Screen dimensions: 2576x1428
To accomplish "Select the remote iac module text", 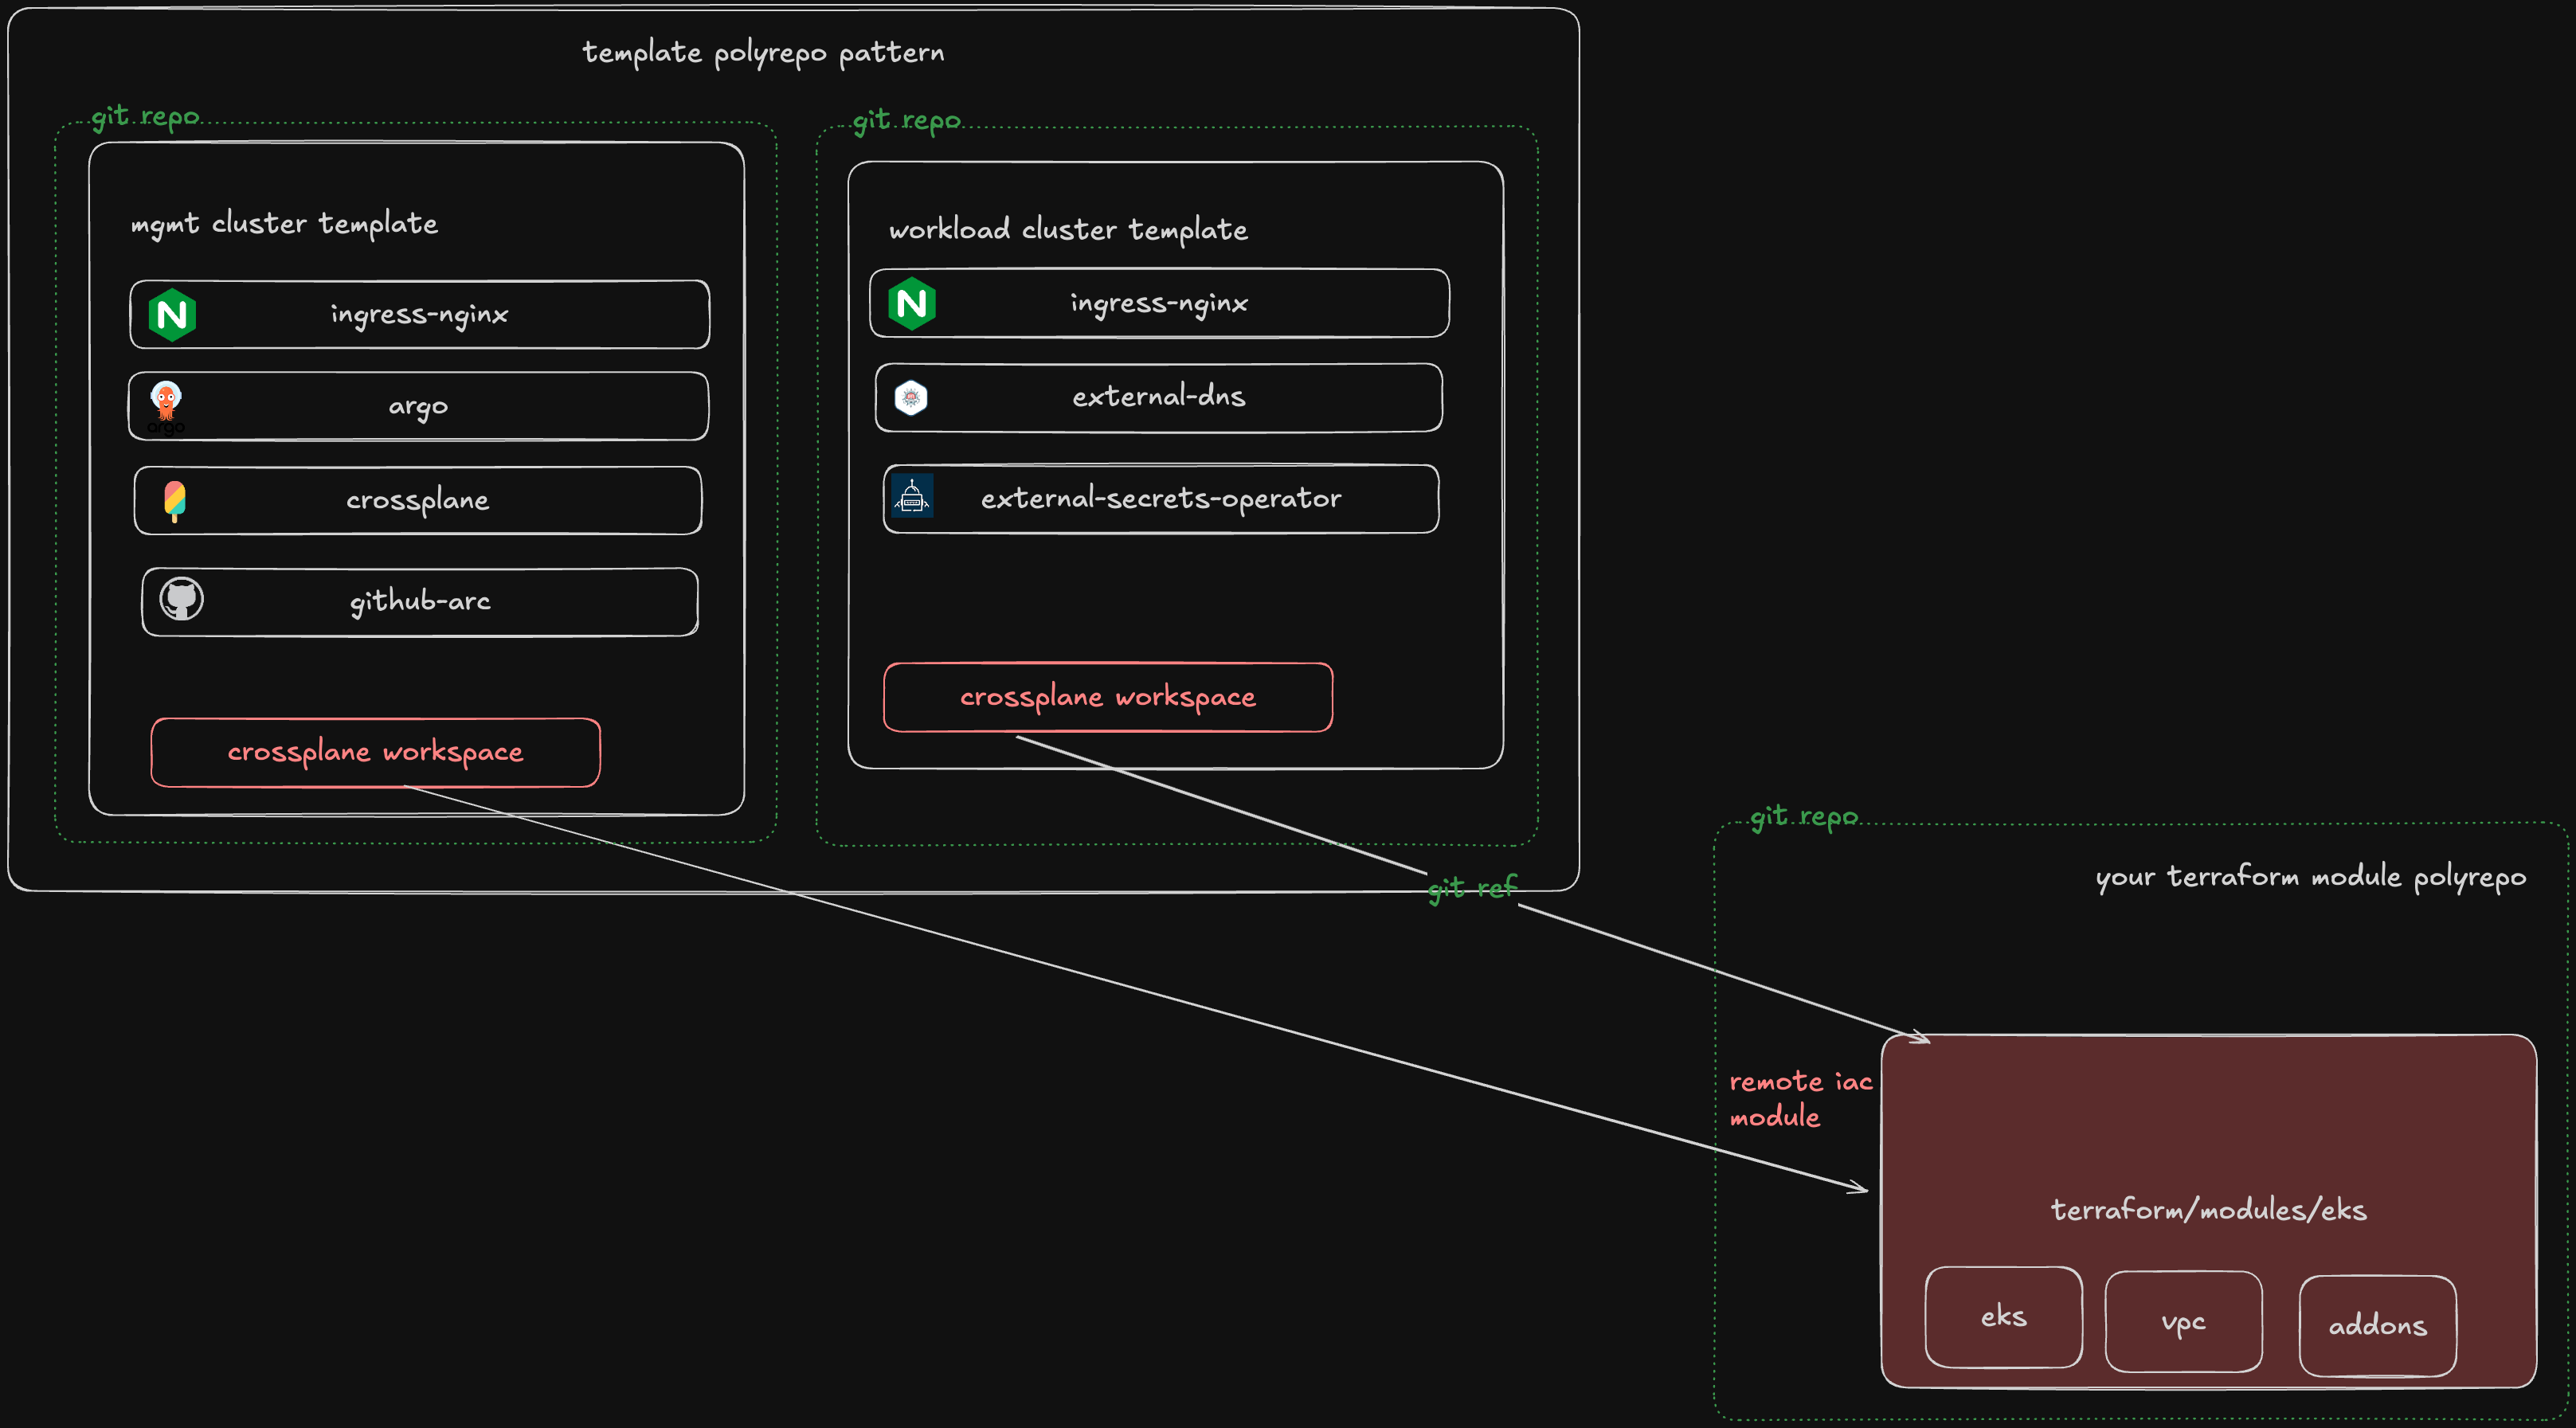I will click(1799, 1098).
